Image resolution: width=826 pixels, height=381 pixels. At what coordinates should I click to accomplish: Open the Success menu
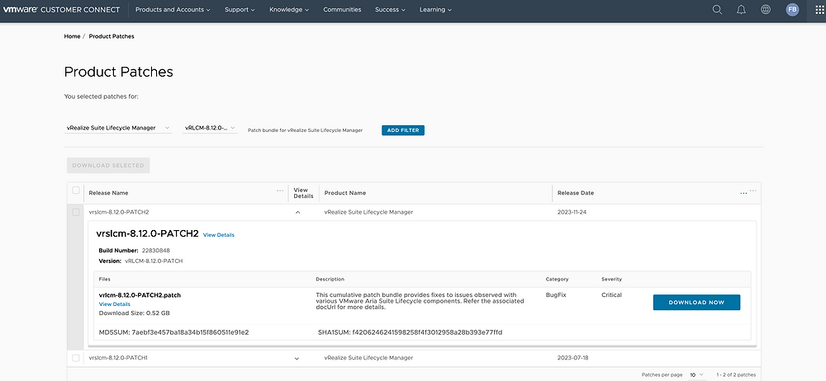coord(391,9)
